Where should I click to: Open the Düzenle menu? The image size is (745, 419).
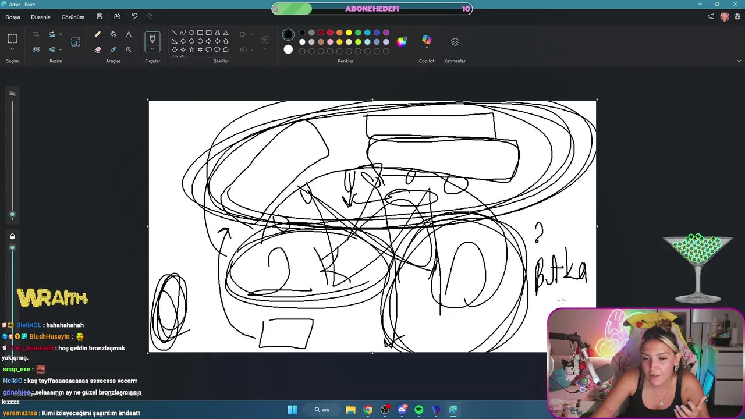[x=41, y=17]
